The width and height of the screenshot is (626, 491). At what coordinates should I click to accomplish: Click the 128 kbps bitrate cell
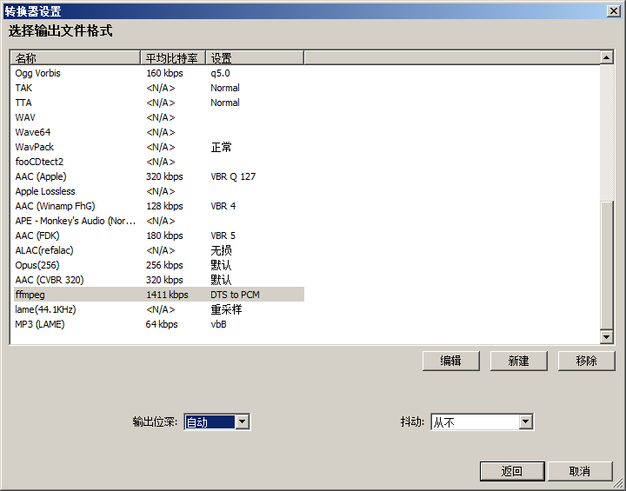[x=164, y=206]
